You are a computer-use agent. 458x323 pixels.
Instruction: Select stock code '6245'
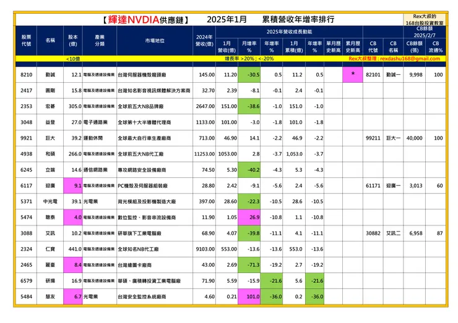point(26,170)
